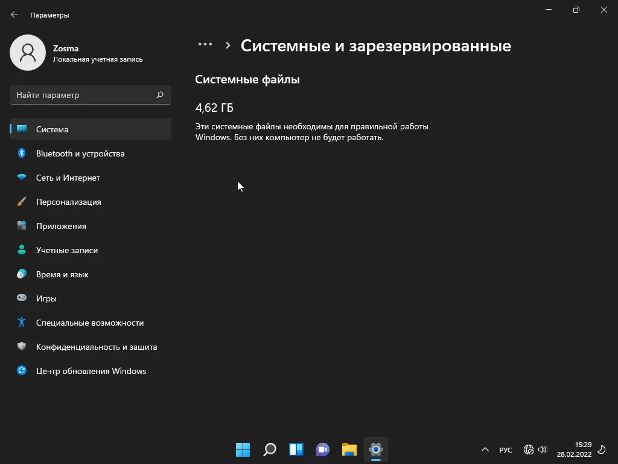Viewport: 618px width, 464px height.
Task: Open network status globe icon in tray
Action: pyautogui.click(x=529, y=449)
